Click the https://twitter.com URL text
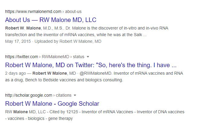Screen dimensions: 200x125 click(21, 57)
